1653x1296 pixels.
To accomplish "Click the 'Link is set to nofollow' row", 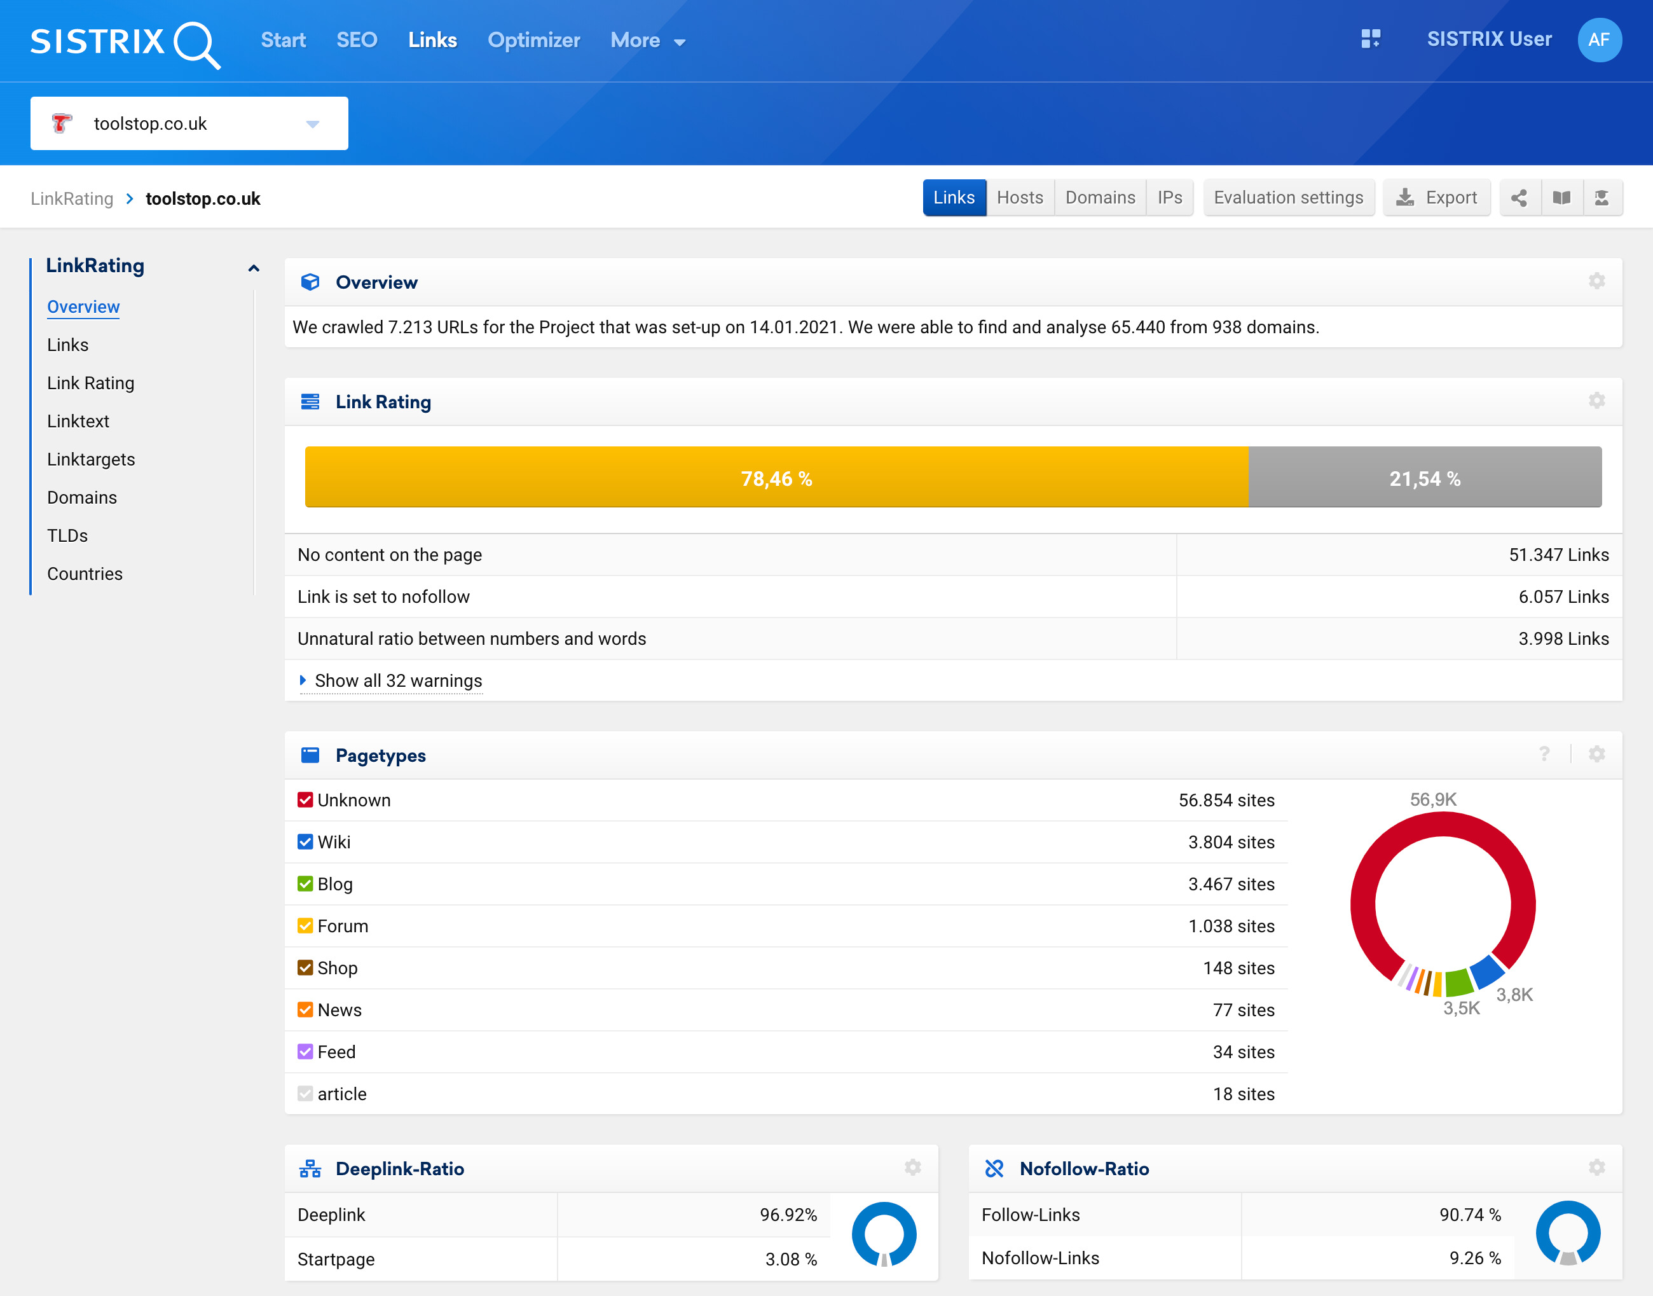I will coord(953,597).
